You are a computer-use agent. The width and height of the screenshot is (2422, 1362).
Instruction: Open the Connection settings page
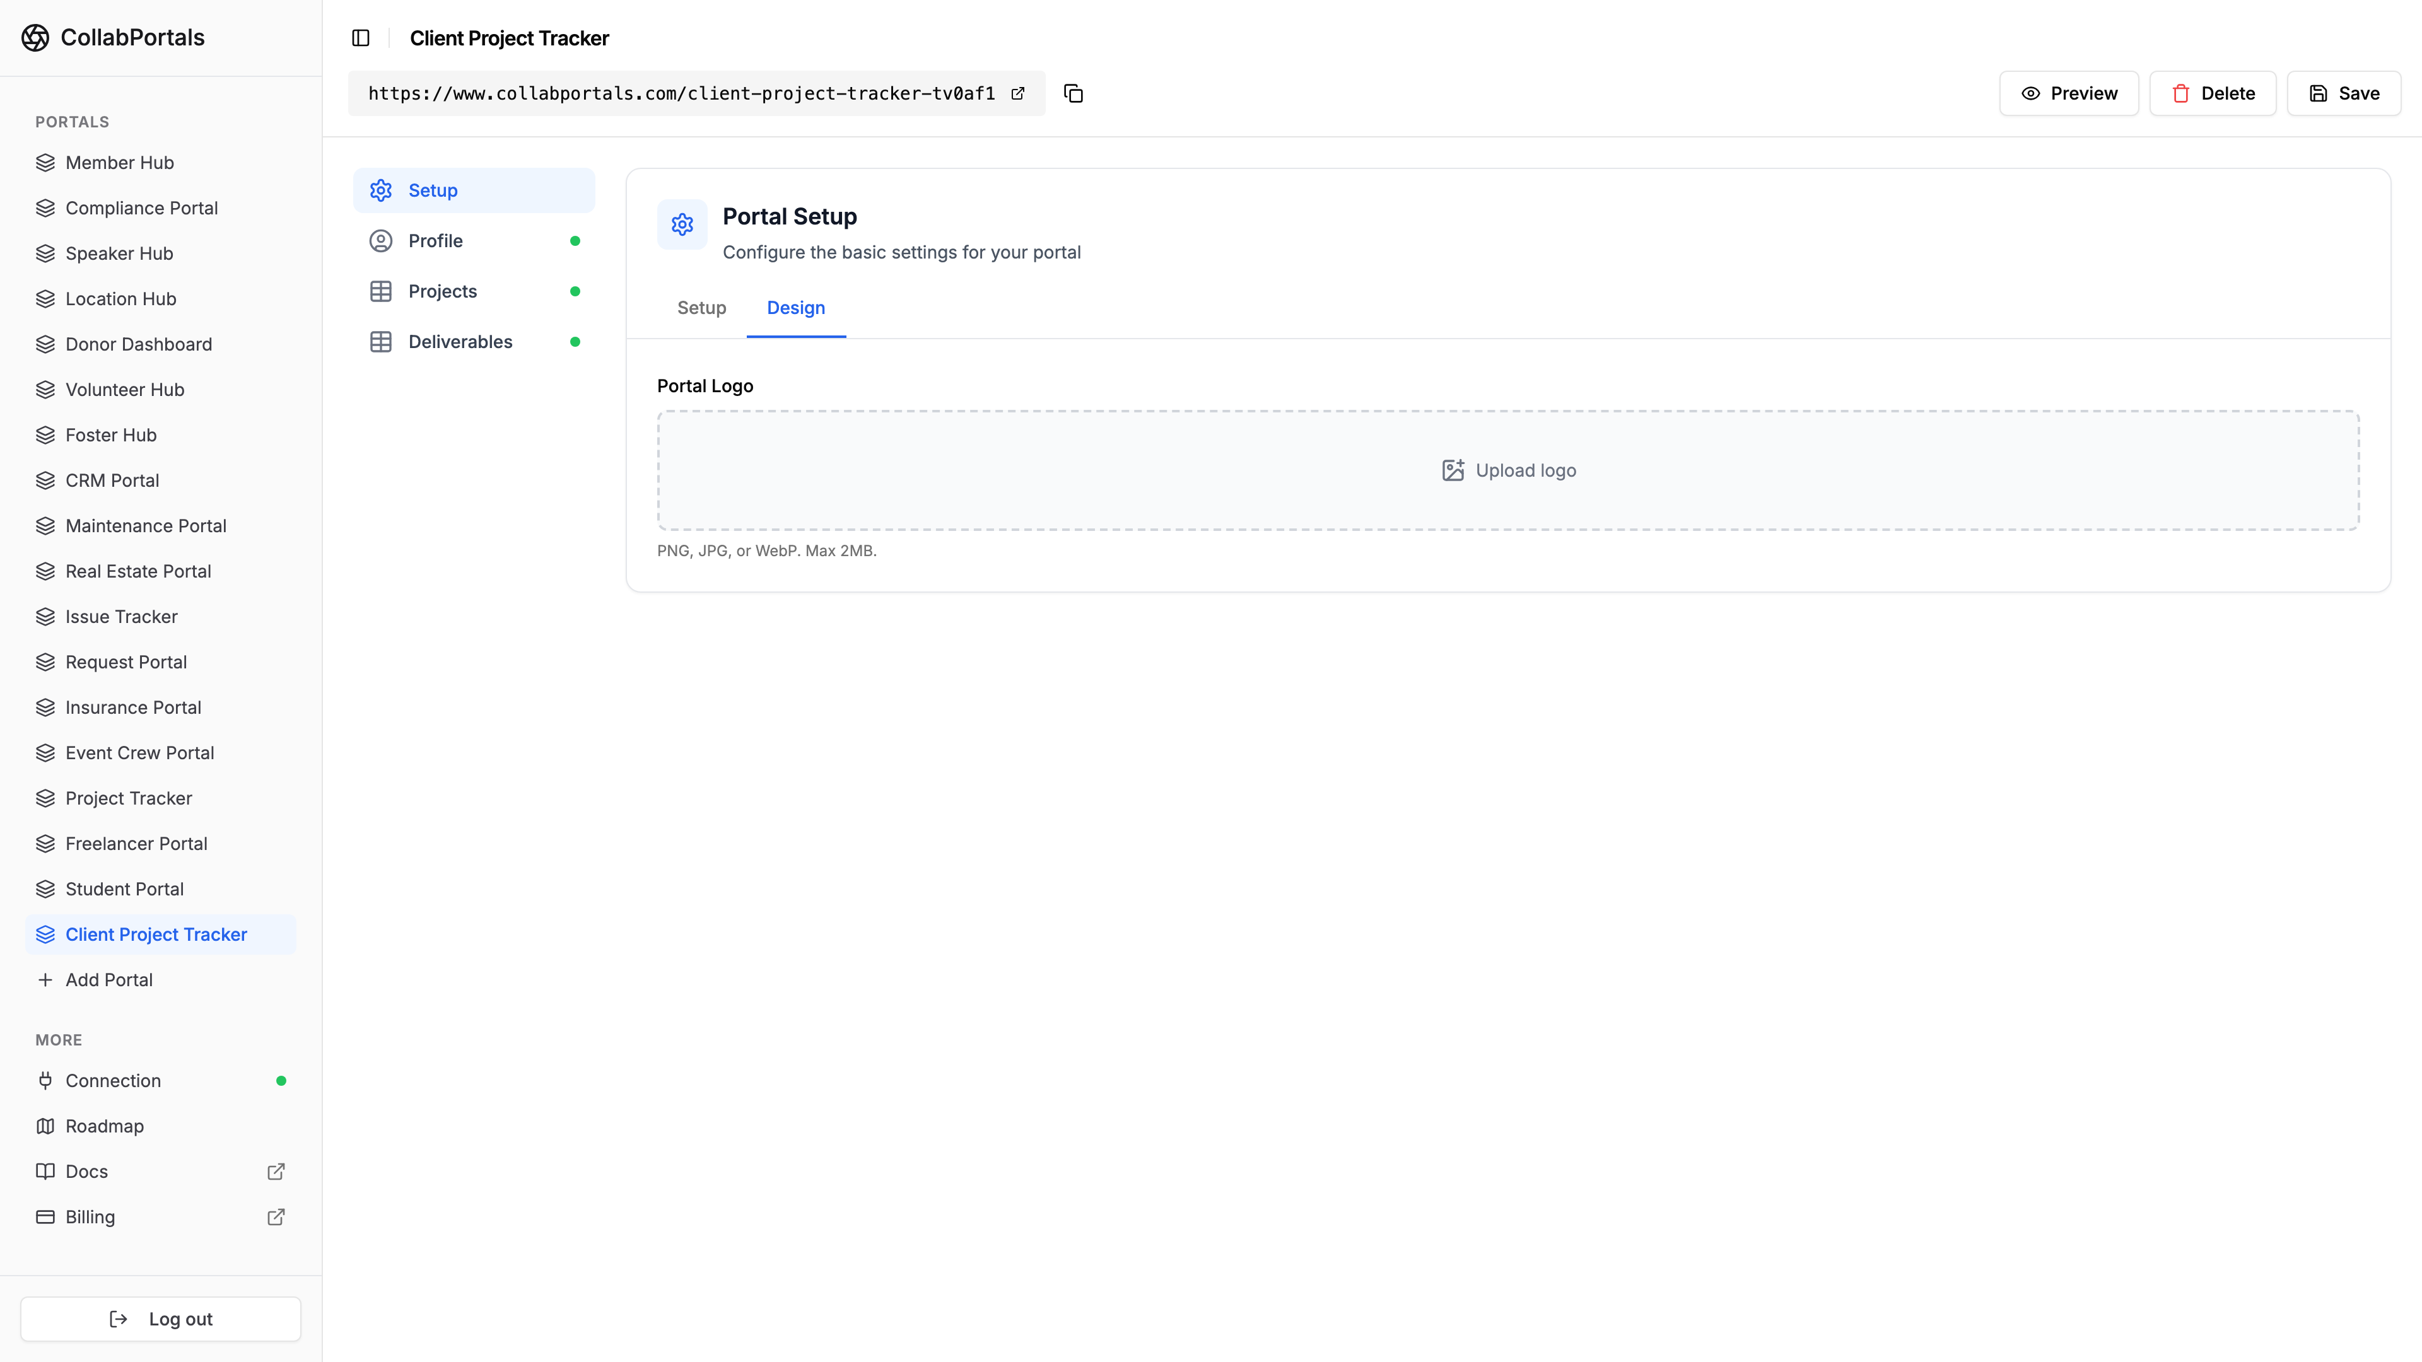(x=113, y=1081)
